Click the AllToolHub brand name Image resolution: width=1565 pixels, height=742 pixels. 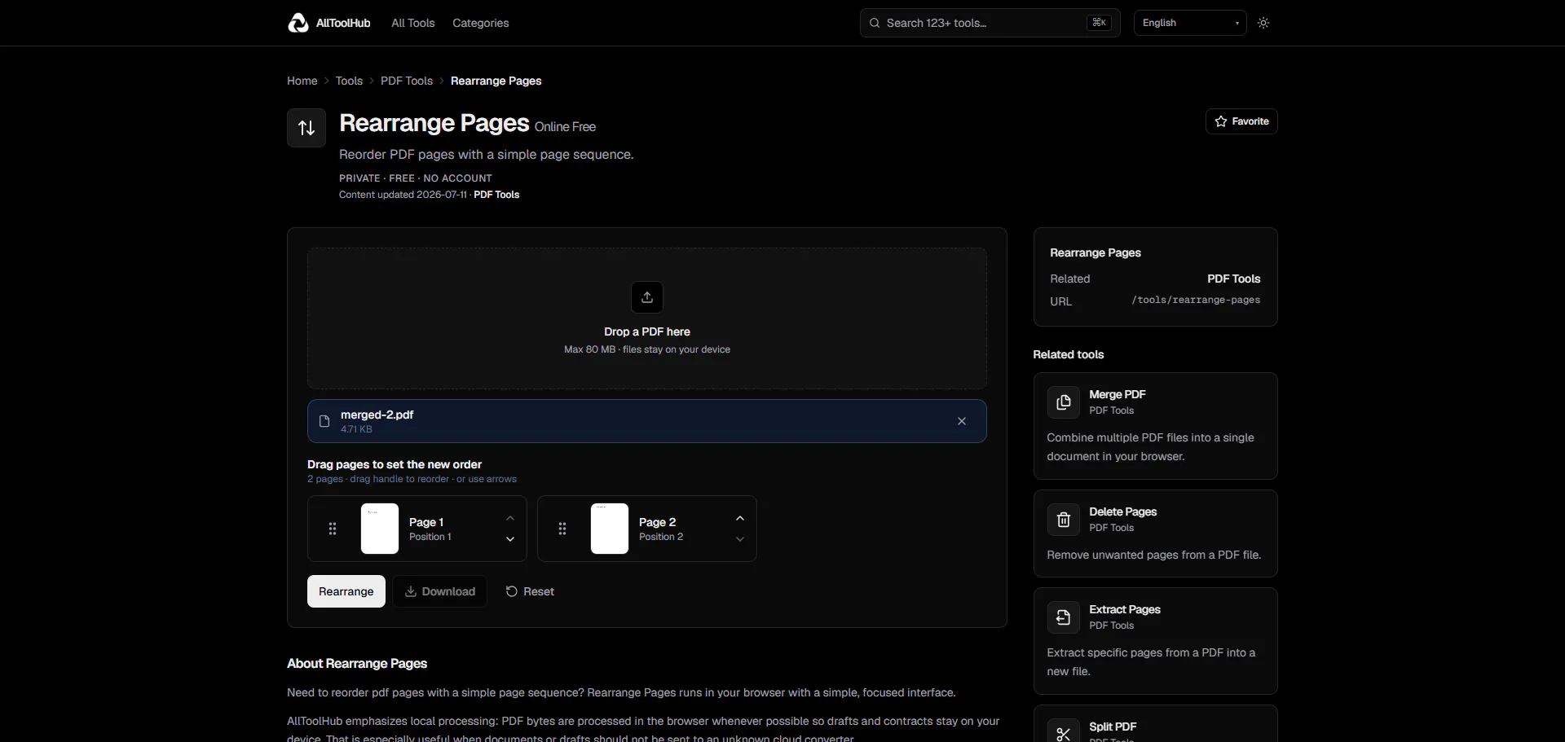[343, 23]
